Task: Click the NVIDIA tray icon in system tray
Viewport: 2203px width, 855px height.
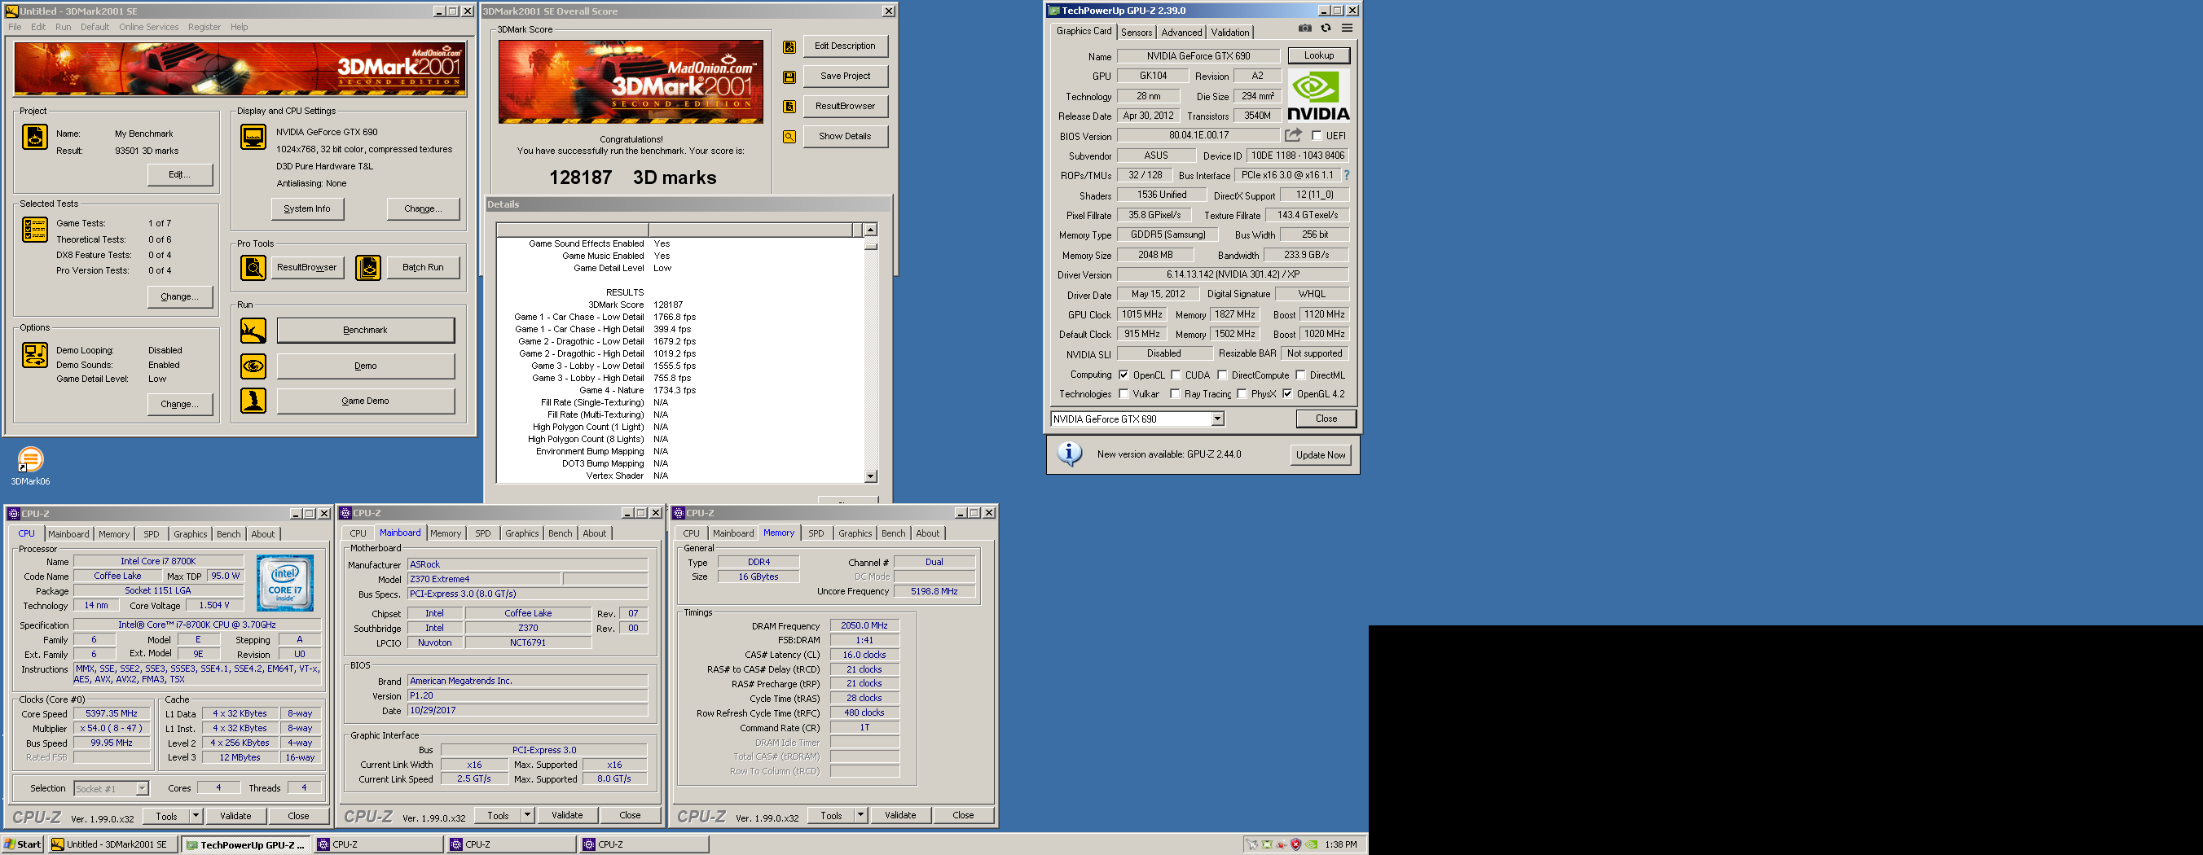Action: pos(1311,844)
